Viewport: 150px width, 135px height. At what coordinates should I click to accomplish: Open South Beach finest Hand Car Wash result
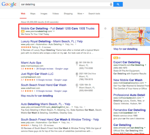tap(43, 85)
